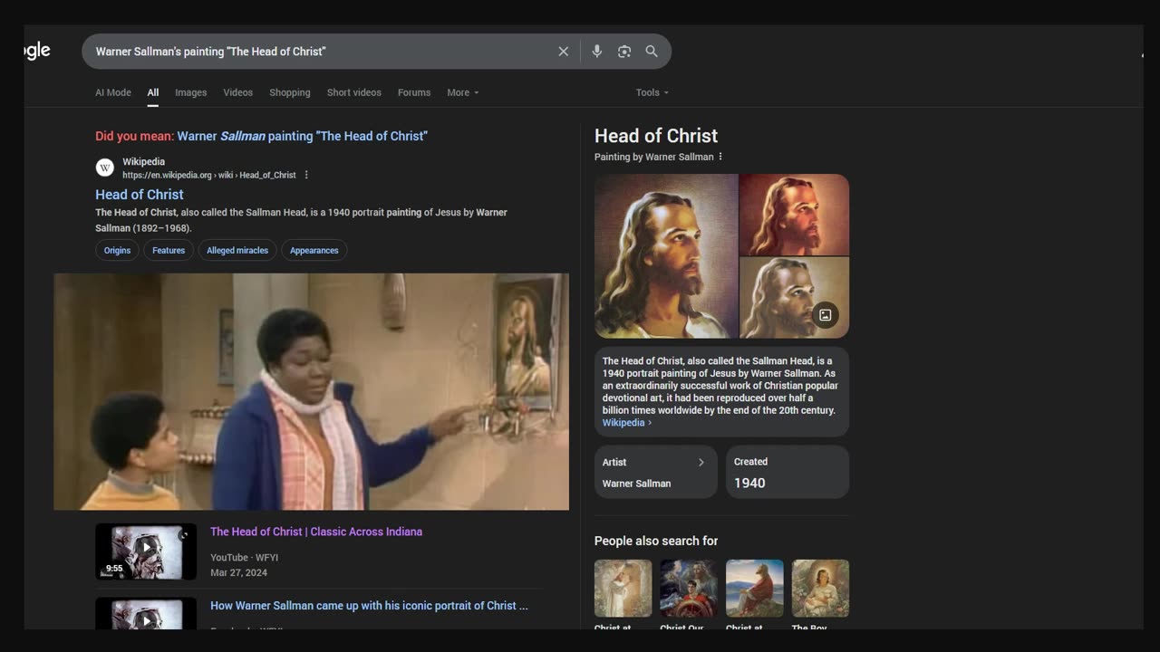Switch to the Videos tab

(238, 92)
